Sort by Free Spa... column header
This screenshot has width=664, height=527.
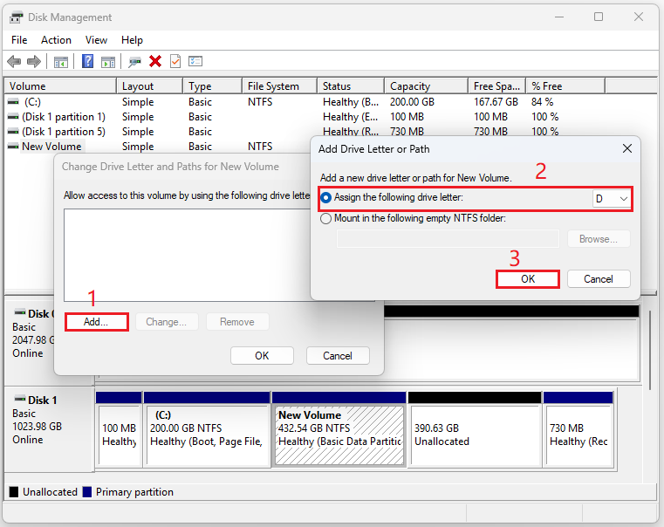tap(497, 86)
